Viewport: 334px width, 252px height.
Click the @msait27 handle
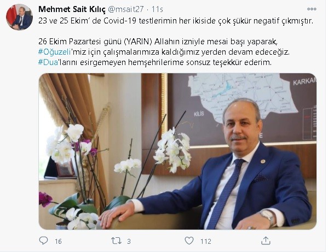pyautogui.click(x=126, y=9)
